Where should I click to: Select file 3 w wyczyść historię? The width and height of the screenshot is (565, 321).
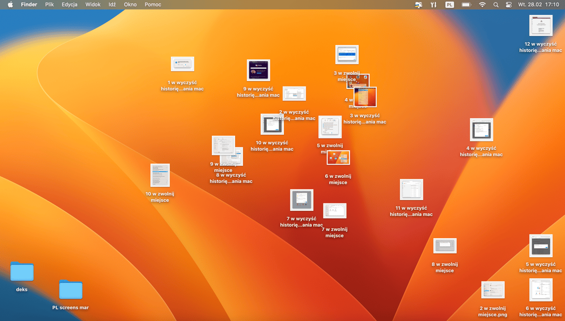[x=365, y=97]
